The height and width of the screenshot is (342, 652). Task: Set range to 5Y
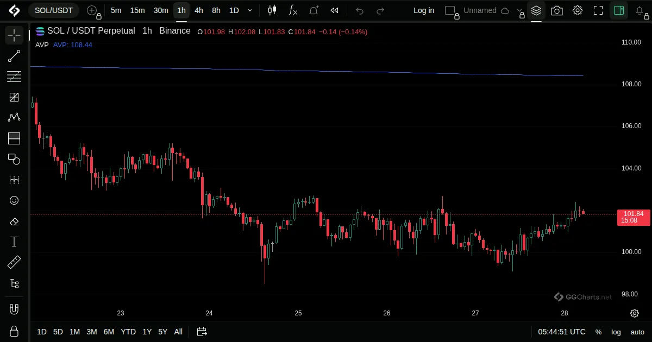(162, 332)
